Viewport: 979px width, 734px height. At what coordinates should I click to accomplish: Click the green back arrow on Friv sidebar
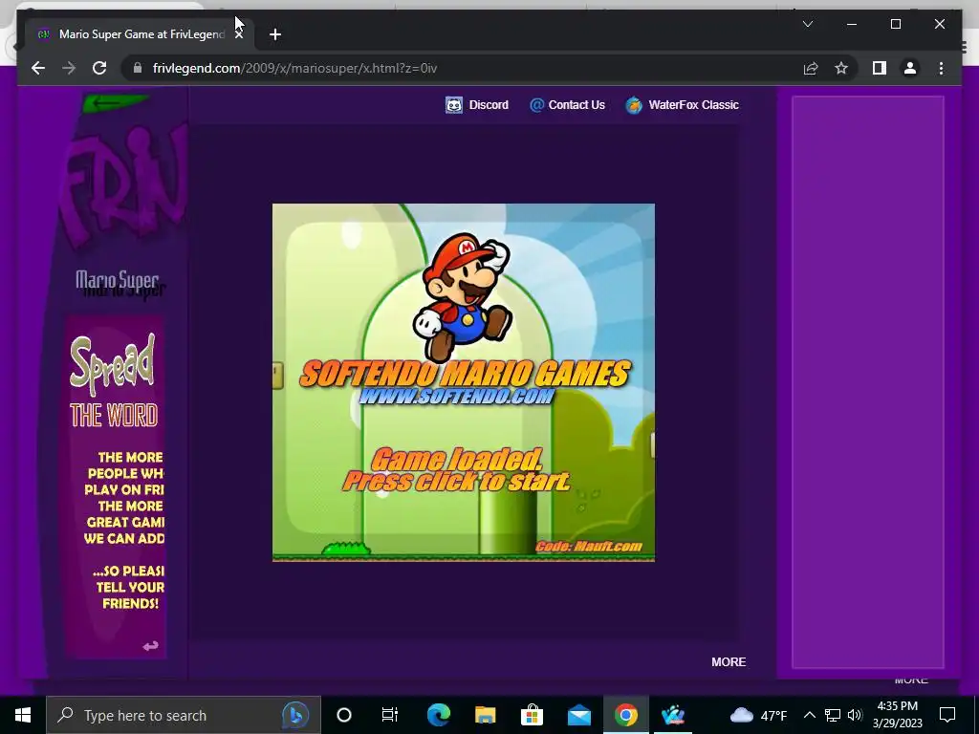[116, 103]
